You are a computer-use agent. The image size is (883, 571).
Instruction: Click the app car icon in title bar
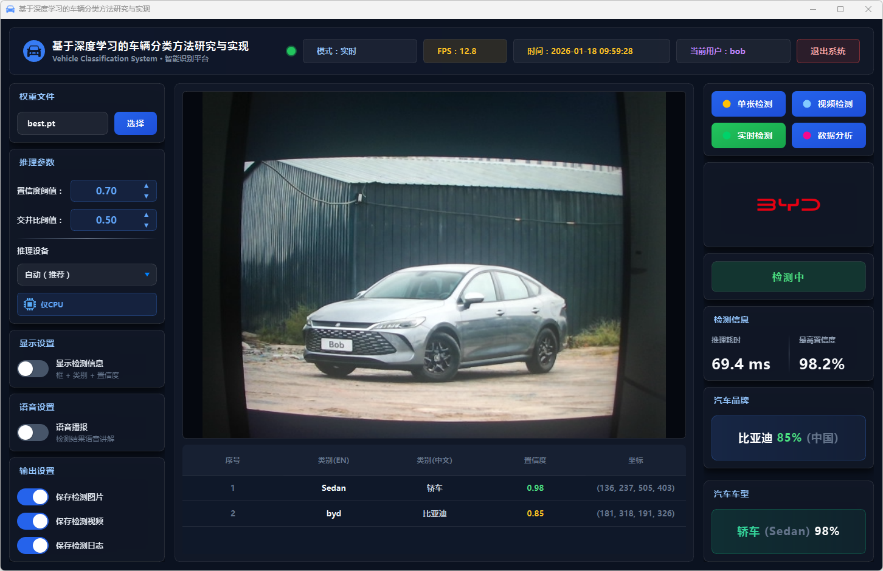[x=10, y=9]
